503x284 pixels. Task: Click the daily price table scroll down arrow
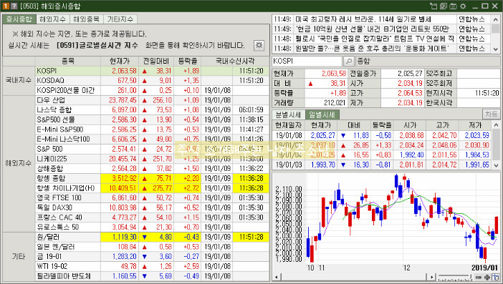[x=496, y=165]
